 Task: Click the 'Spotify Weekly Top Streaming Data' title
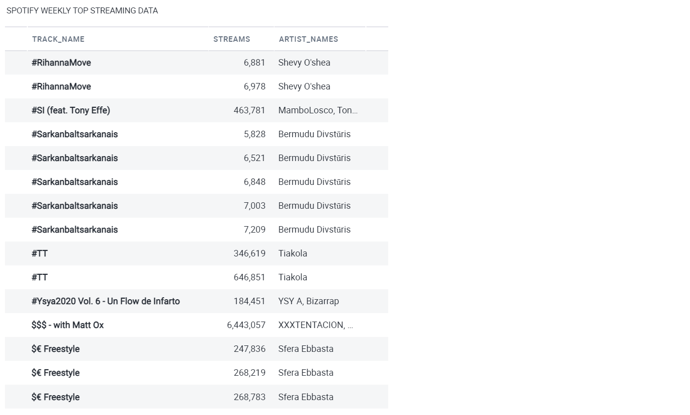pyautogui.click(x=82, y=10)
